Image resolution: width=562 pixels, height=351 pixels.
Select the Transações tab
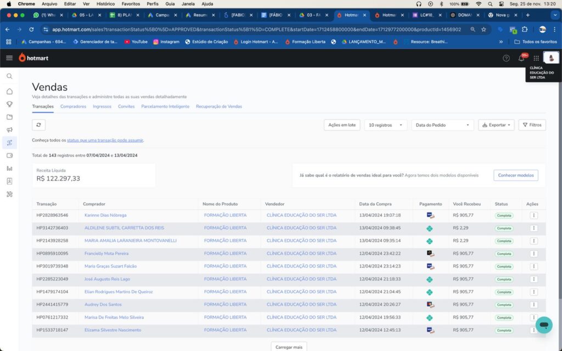(x=43, y=106)
